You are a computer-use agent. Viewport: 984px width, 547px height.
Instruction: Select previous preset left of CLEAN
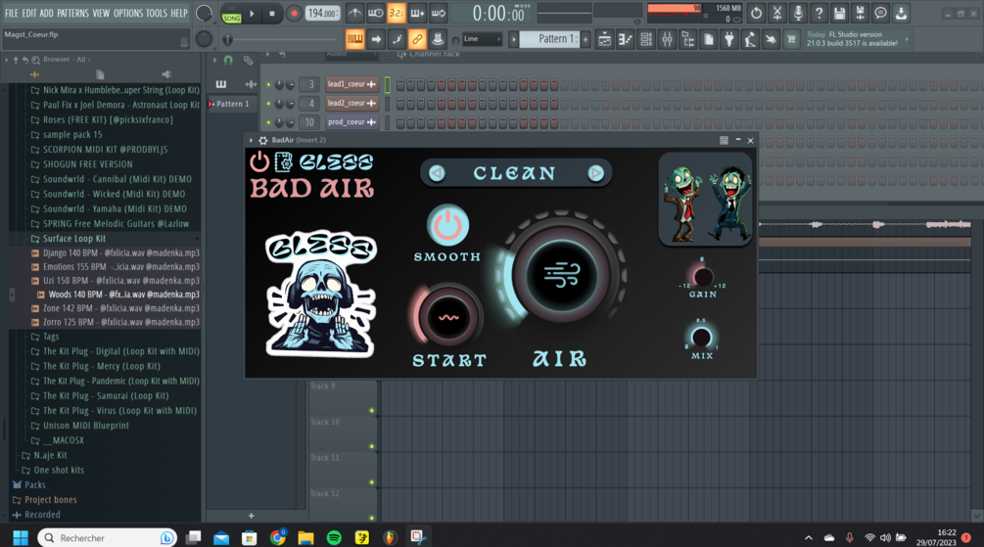click(438, 173)
